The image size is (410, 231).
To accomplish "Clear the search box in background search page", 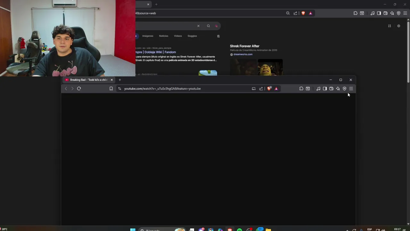I will coord(198,26).
